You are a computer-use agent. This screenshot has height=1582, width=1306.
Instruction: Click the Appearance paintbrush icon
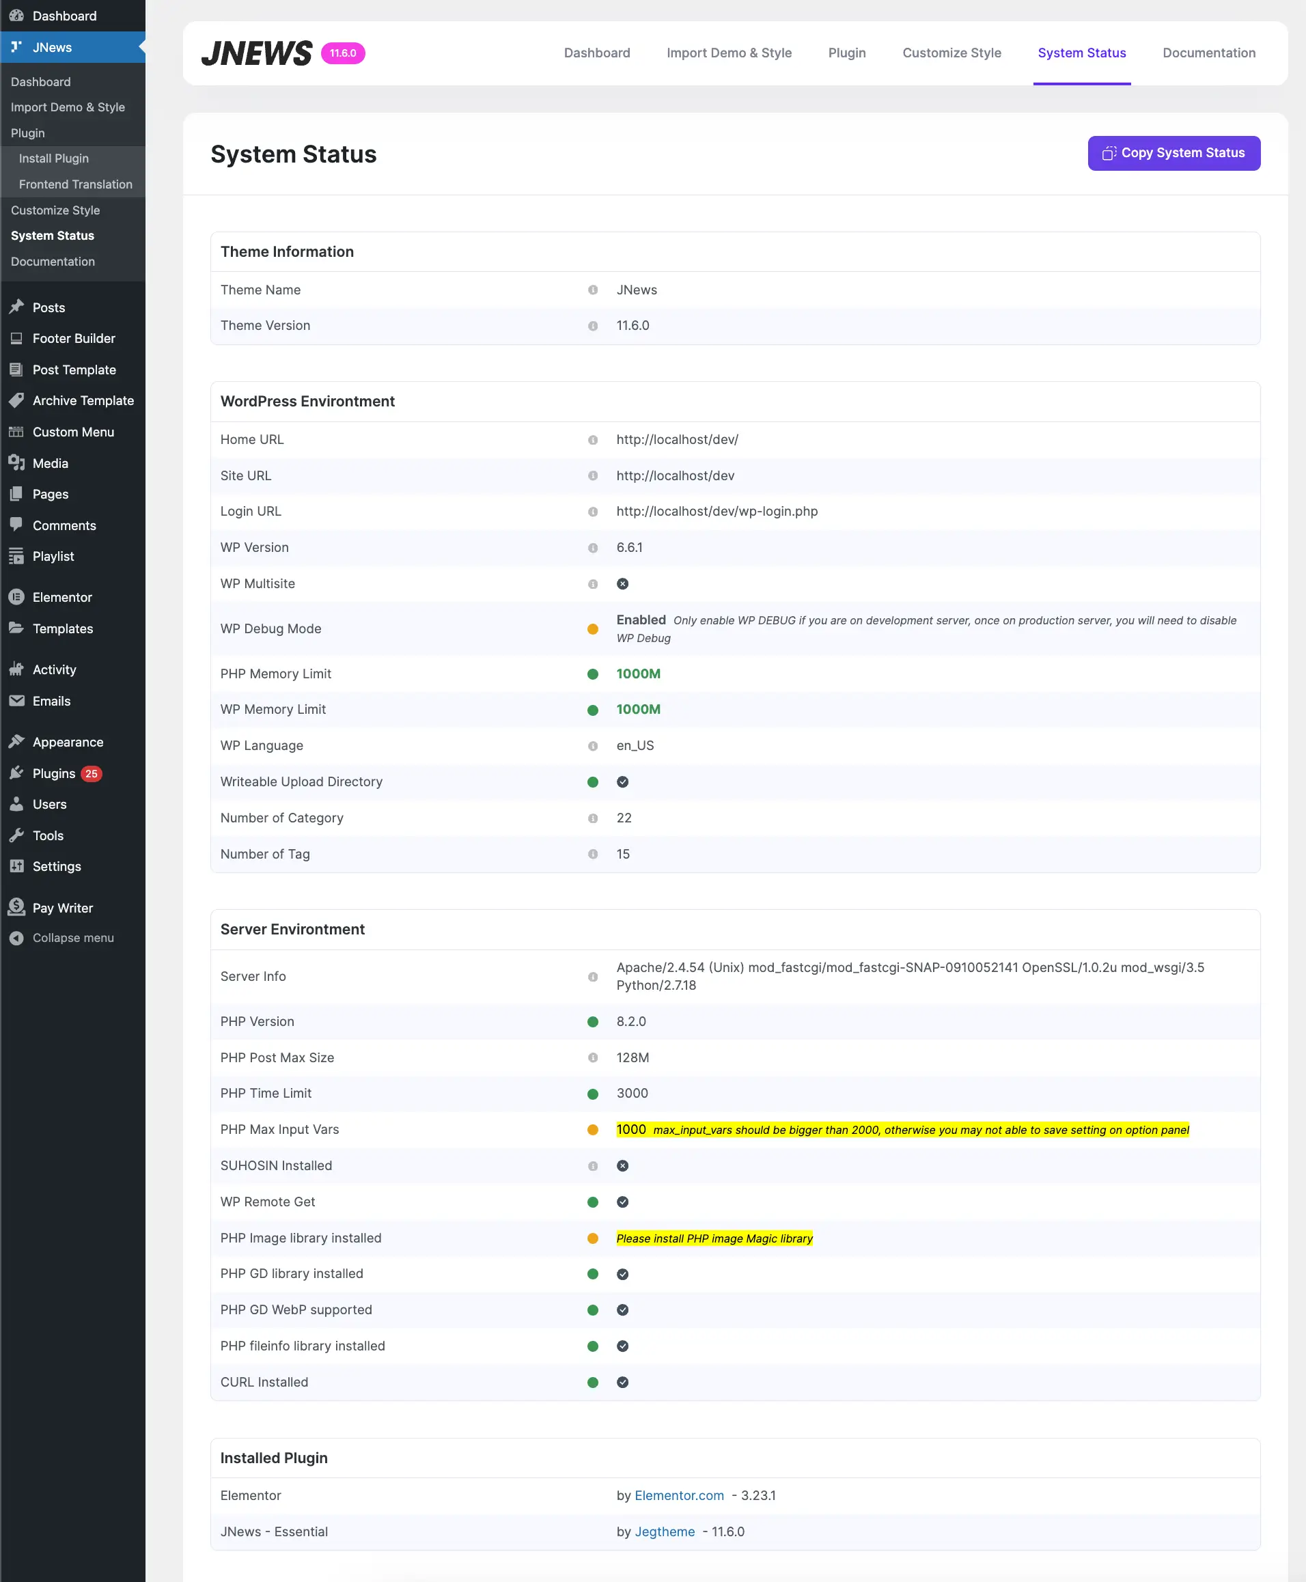[x=16, y=742]
